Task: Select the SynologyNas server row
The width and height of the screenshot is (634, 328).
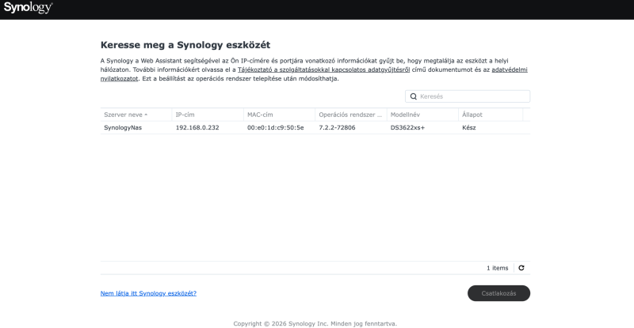Action: (x=122, y=127)
